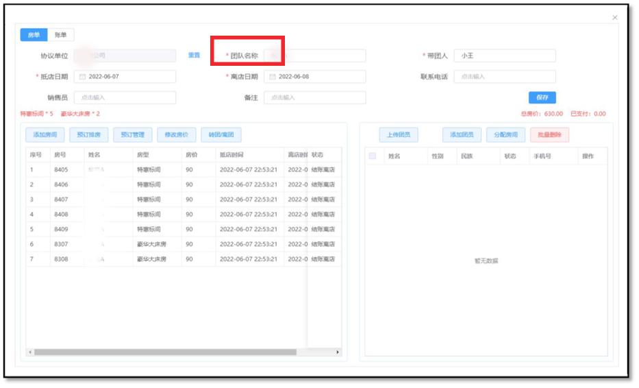Click 结账离店 status in row 8406
Image resolution: width=639 pixels, height=388 pixels.
(x=323, y=184)
